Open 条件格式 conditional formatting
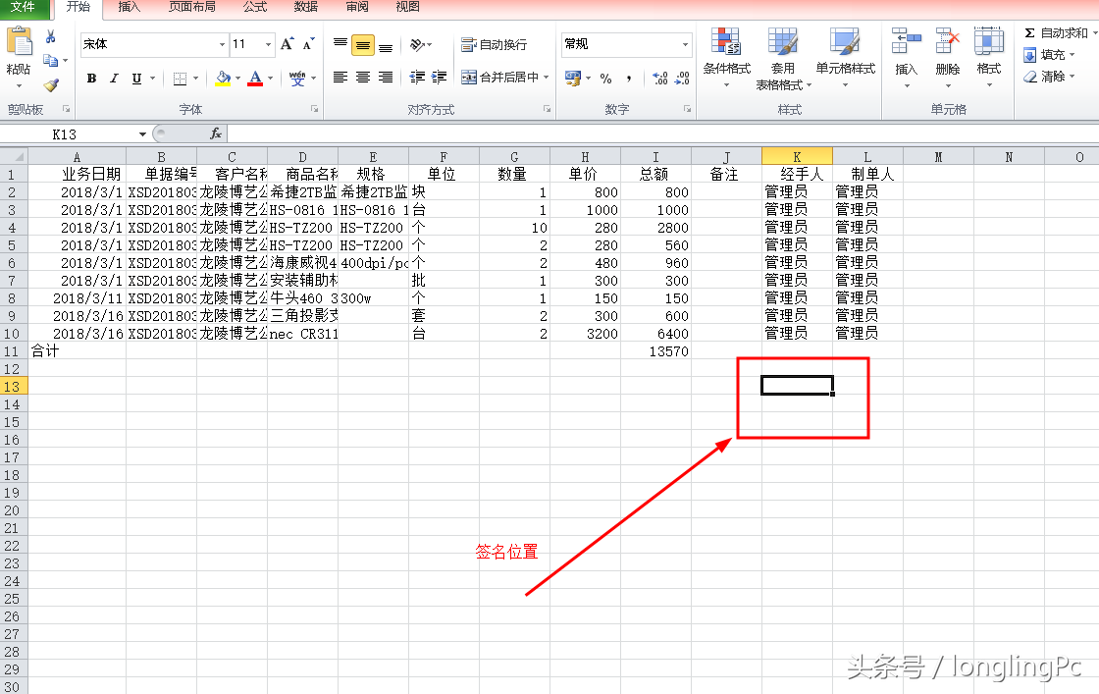 pyautogui.click(x=727, y=58)
